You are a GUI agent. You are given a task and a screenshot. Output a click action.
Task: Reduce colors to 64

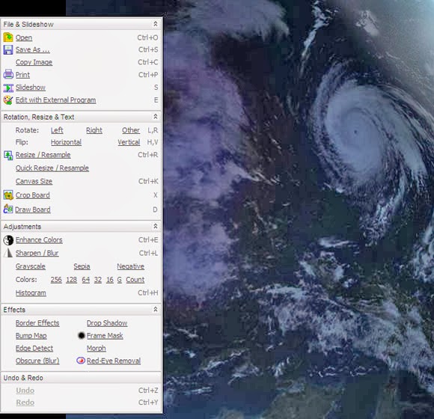pos(86,280)
